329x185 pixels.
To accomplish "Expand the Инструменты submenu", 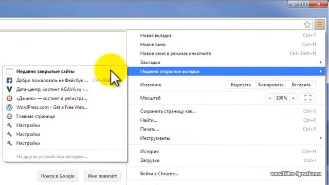I will (x=226, y=138).
